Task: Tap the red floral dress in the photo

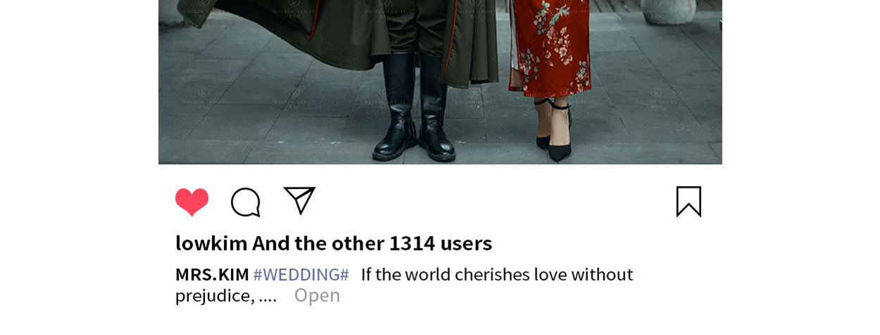Action: [549, 46]
